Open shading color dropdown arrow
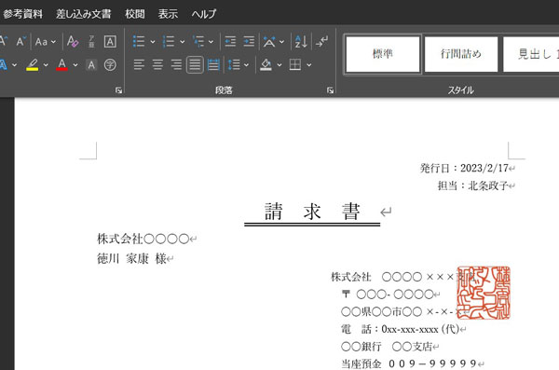Viewport: 559px width, 370px height. coord(279,65)
